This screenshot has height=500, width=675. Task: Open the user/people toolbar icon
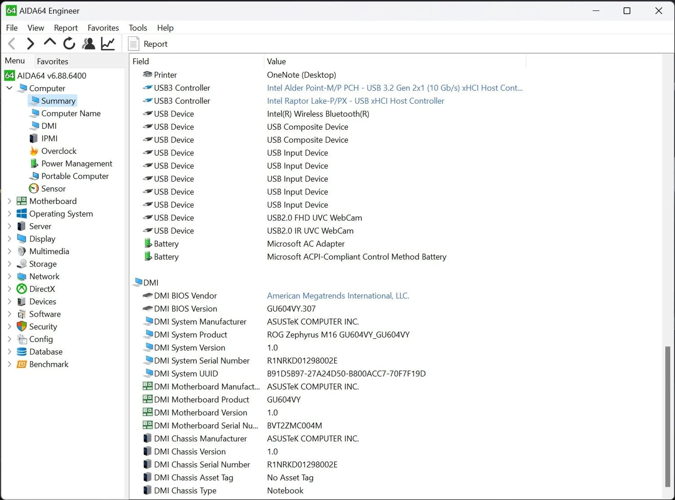click(88, 44)
